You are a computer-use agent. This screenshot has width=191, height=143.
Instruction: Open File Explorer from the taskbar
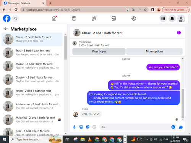pyautogui.click(x=83, y=139)
